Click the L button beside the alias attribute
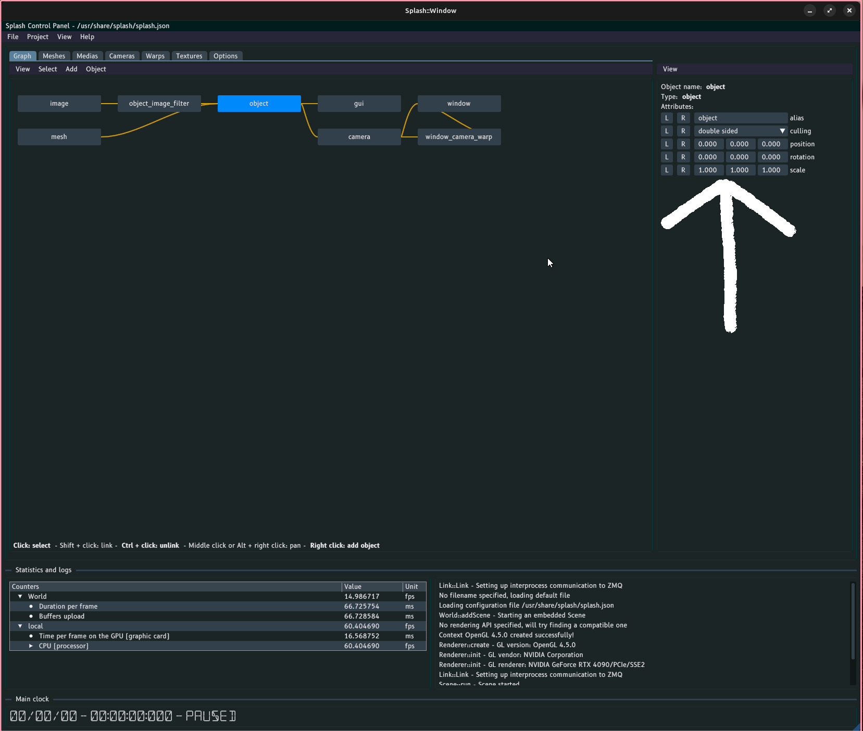This screenshot has height=731, width=863. pos(667,118)
